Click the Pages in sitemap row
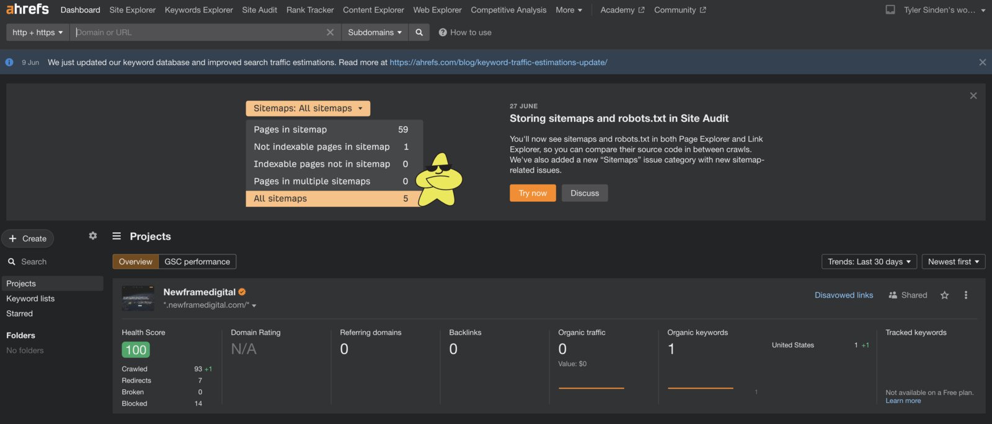Image resolution: width=992 pixels, height=424 pixels. point(334,129)
